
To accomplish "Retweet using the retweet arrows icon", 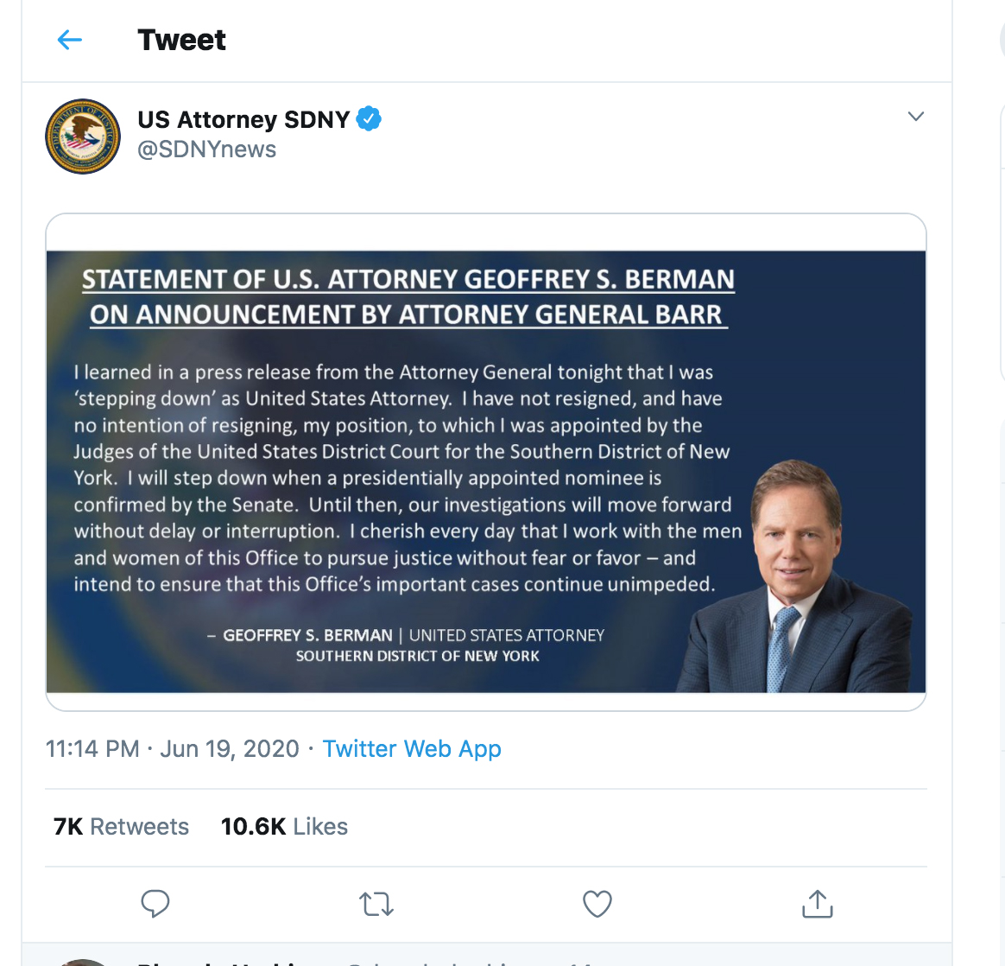I will (x=376, y=905).
